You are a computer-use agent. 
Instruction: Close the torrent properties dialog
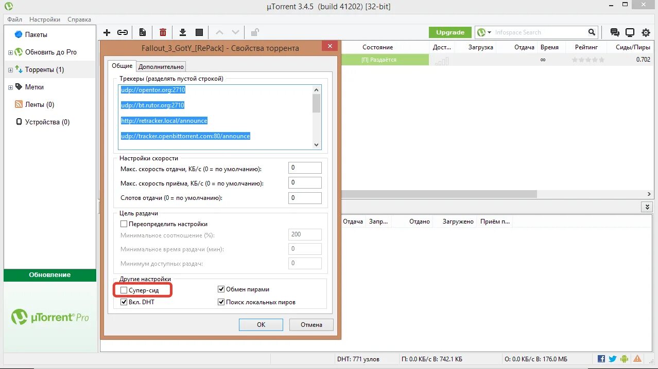[x=330, y=46]
